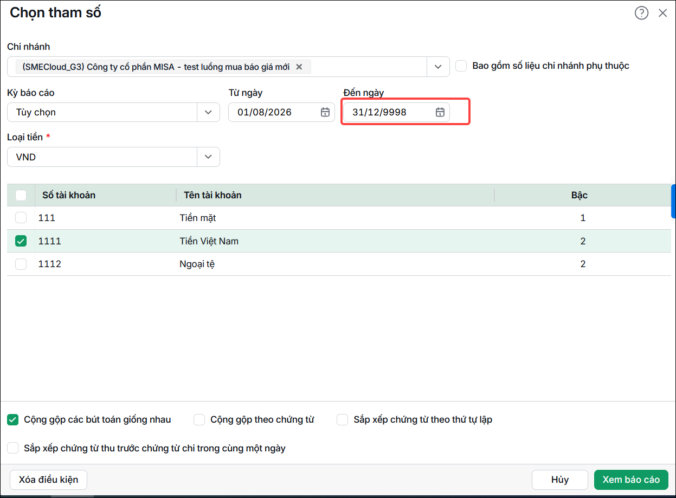Enable Sắp xếp chứng từ theo thứ tự lập
Viewport: 676px width, 498px height.
coord(342,419)
